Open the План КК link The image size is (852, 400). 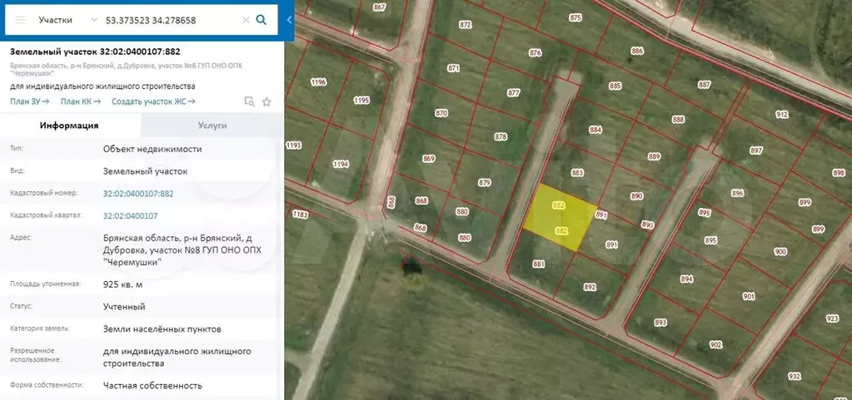tap(80, 101)
